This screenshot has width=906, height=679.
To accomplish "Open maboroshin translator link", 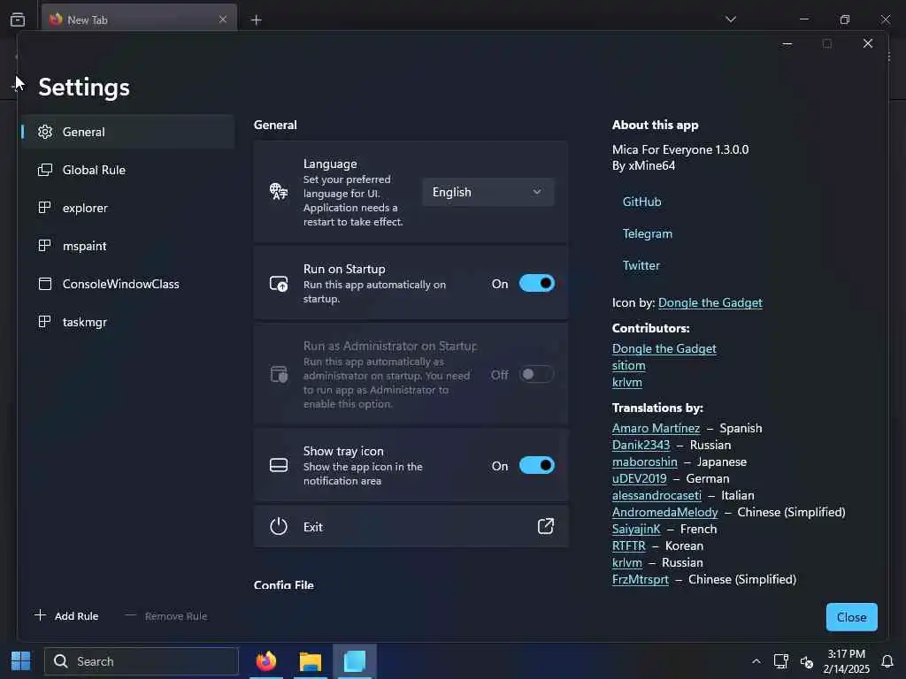I will click(x=644, y=462).
